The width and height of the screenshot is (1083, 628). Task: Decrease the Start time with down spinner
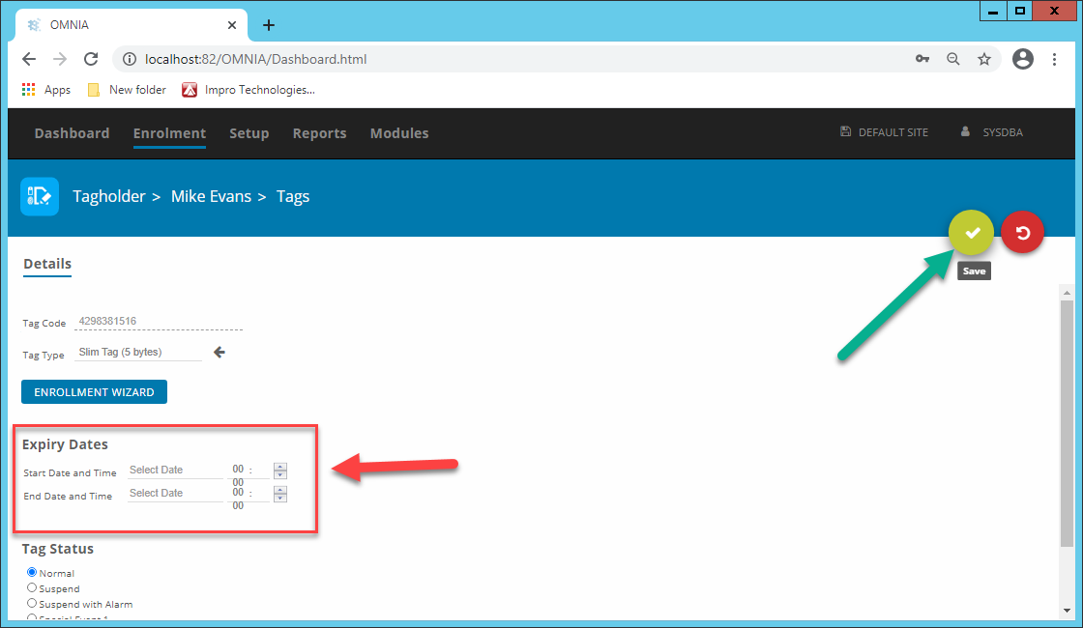pyautogui.click(x=279, y=474)
